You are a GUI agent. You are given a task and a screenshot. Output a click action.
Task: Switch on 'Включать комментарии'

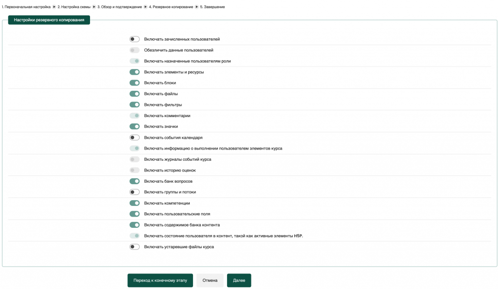click(x=134, y=116)
